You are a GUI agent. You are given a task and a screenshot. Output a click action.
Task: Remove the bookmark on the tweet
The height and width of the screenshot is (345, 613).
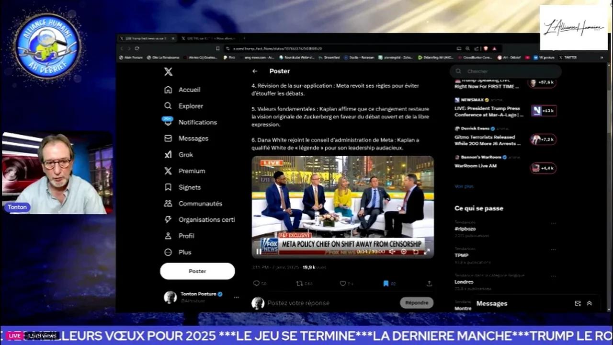386,283
